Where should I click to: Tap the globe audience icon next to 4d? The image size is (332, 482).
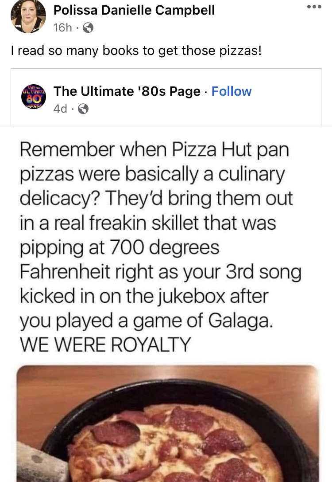(83, 109)
